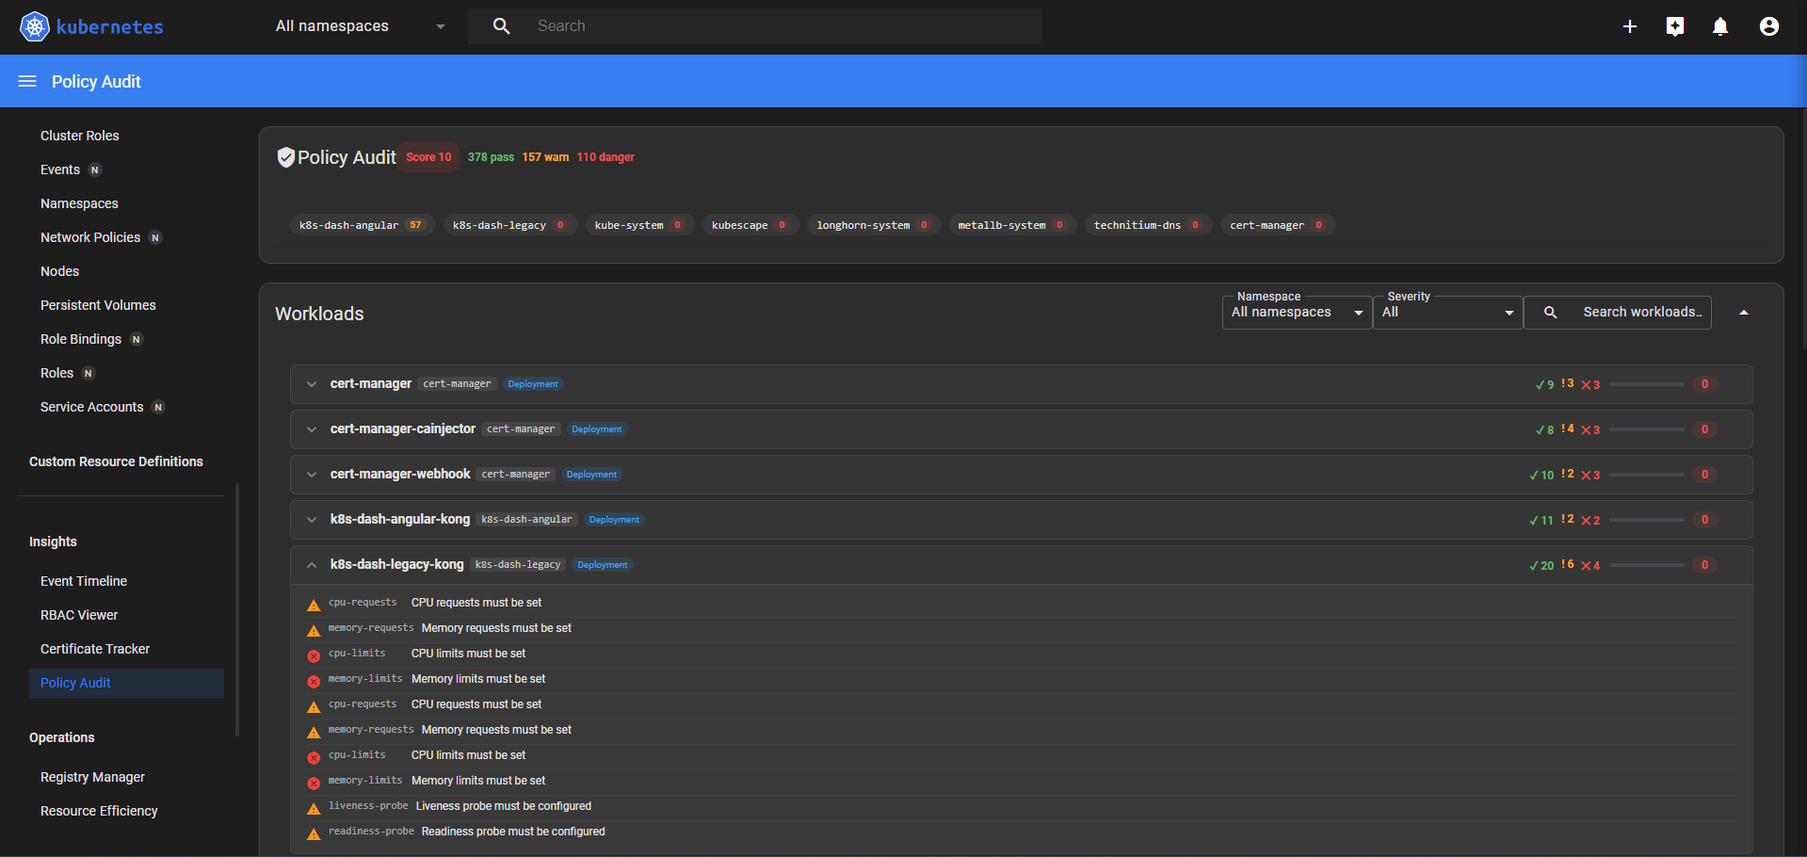Select the k8s-dash-angular namespace chip
This screenshot has width=1807, height=857.
pos(363,225)
